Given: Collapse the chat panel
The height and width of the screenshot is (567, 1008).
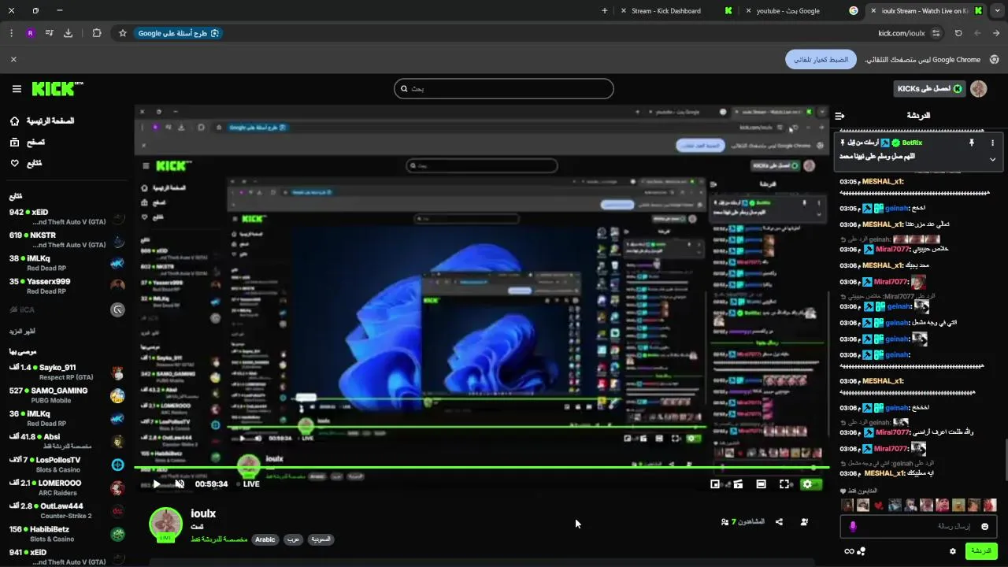Looking at the screenshot, I should [x=840, y=116].
